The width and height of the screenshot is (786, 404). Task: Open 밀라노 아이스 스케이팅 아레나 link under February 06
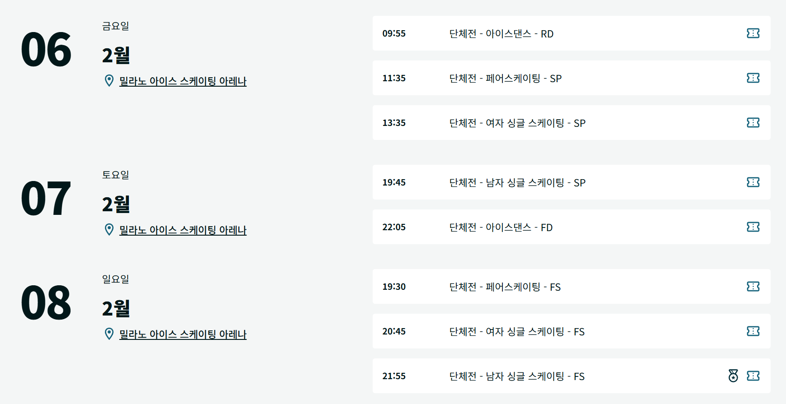(183, 81)
